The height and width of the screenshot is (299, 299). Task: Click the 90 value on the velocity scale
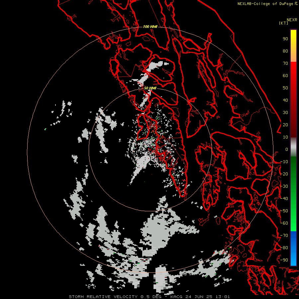pos(285,39)
